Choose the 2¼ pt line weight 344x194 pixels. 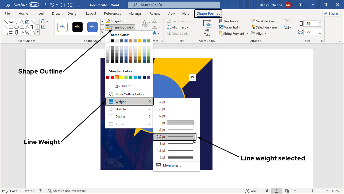tap(175, 137)
